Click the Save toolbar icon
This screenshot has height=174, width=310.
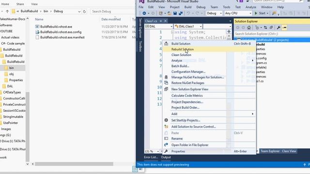175,13
